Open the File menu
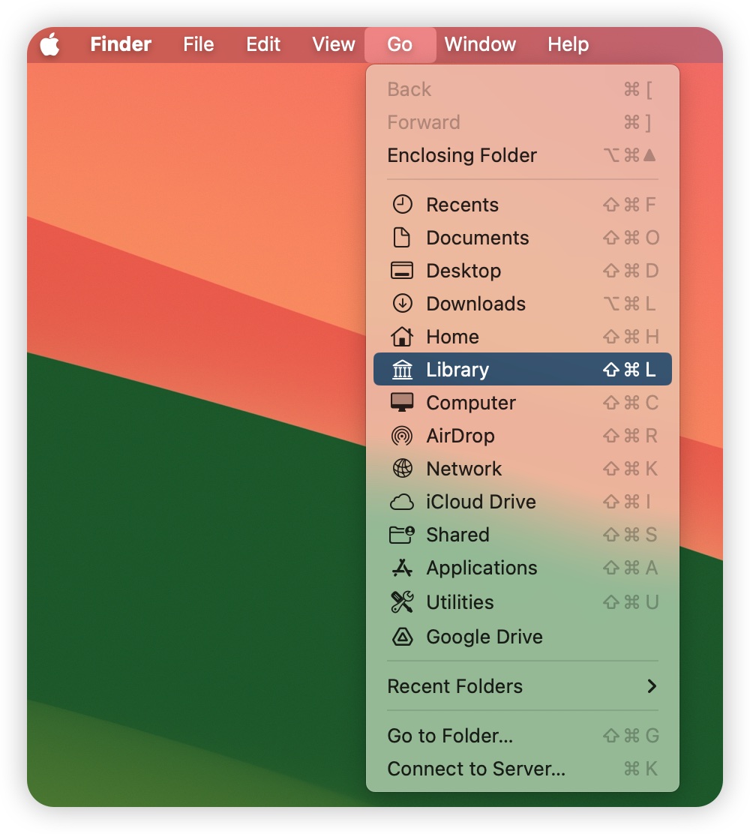 pyautogui.click(x=199, y=44)
